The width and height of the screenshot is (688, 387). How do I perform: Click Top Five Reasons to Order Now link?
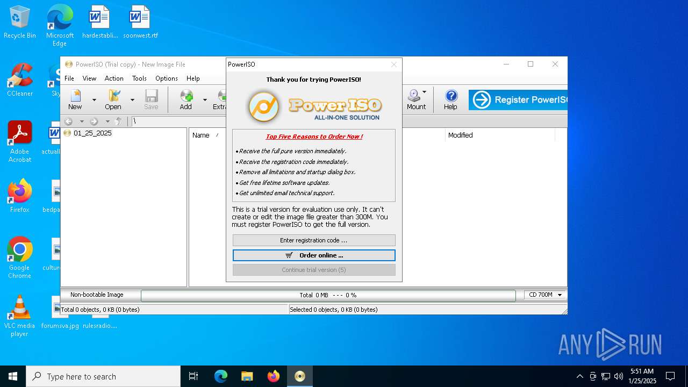pos(314,137)
